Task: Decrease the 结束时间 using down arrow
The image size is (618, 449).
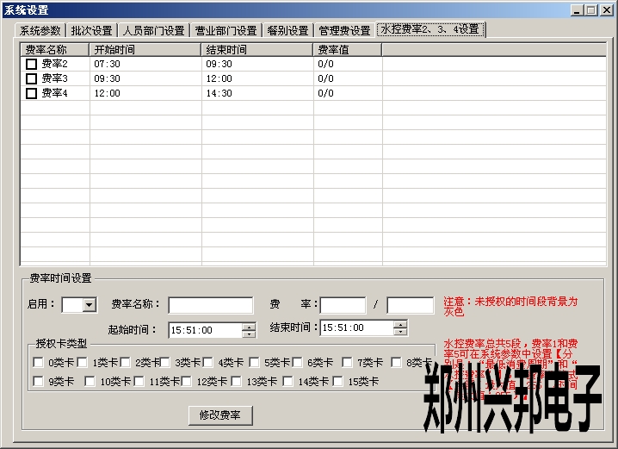Action: click(x=399, y=331)
